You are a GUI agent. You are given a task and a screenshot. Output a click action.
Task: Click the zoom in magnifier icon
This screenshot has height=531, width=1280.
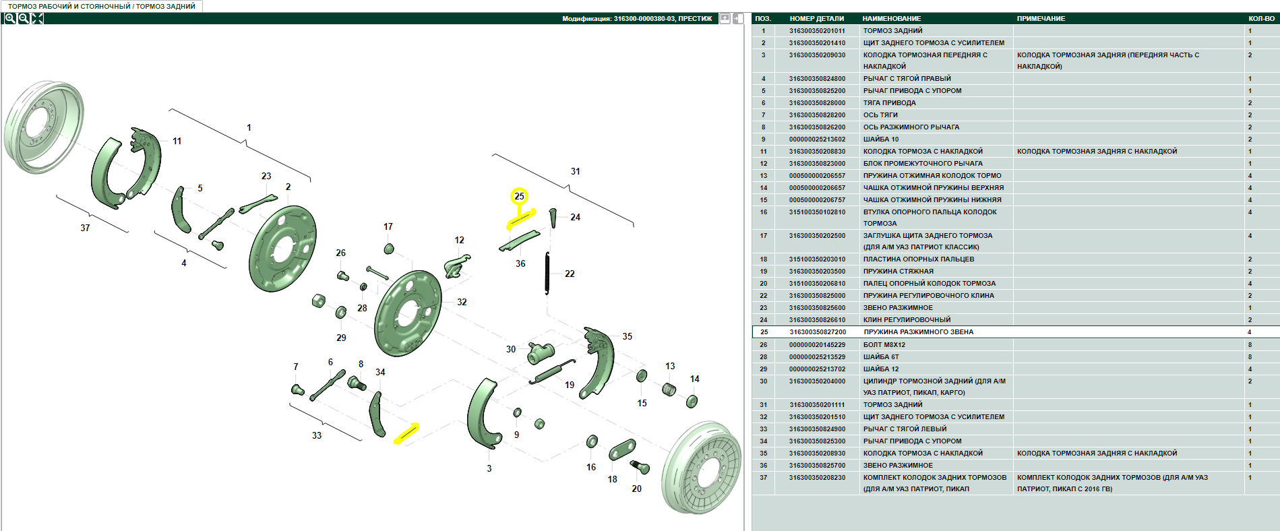tap(9, 19)
